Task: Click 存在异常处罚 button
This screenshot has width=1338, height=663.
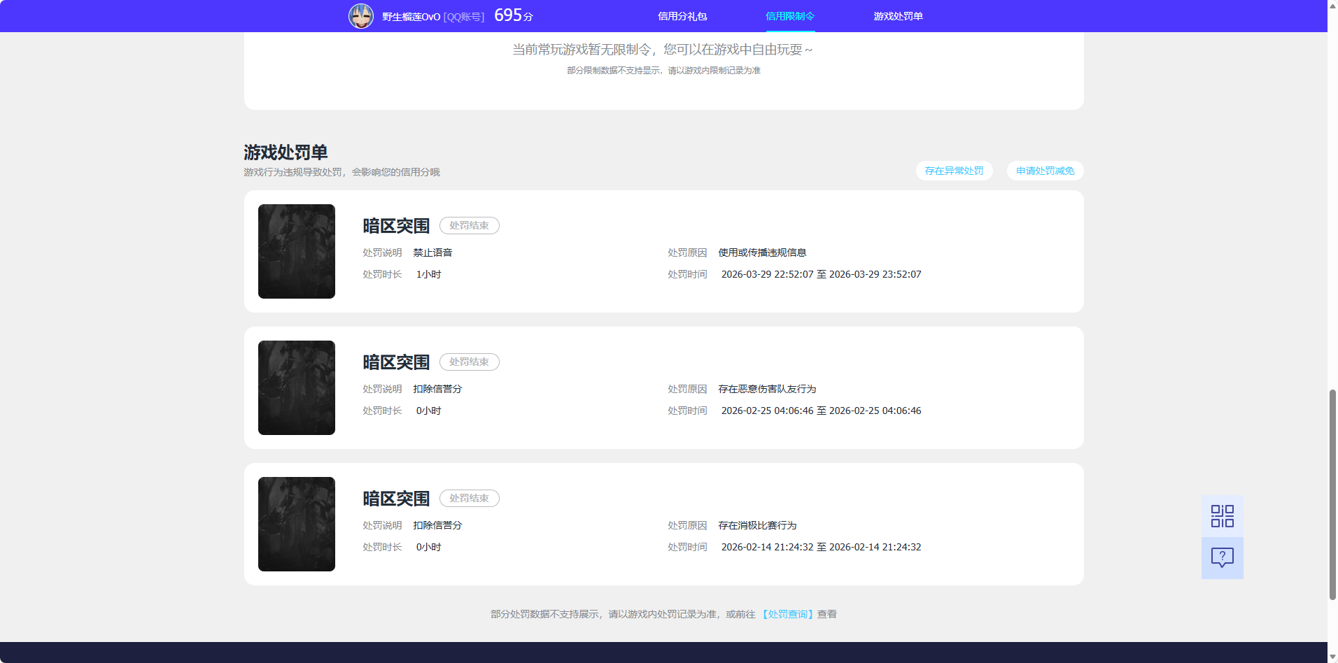Action: click(954, 171)
